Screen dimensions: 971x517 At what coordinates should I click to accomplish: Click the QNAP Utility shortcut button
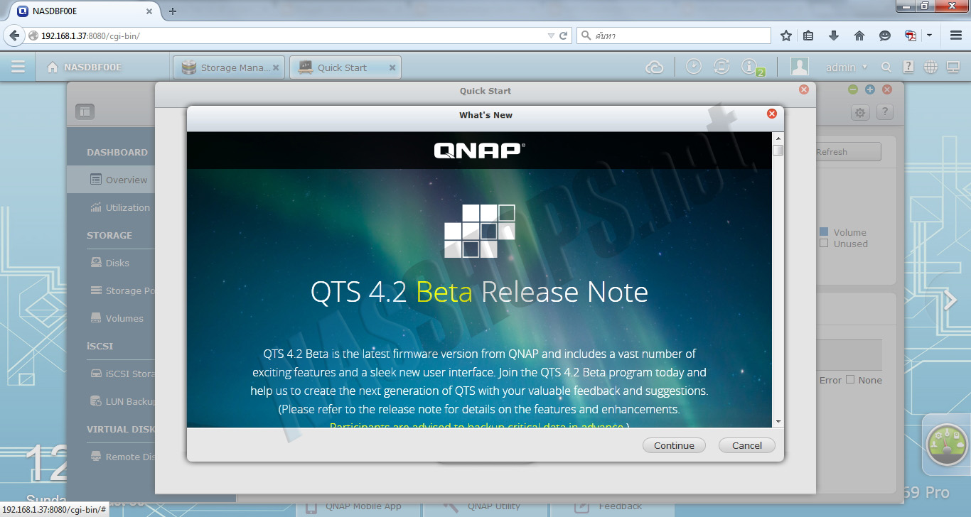486,506
